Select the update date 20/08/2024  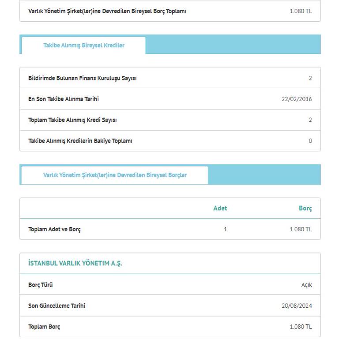pos(297,306)
